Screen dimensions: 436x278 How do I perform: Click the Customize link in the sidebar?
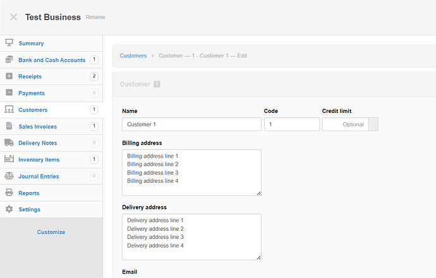pyautogui.click(x=51, y=232)
